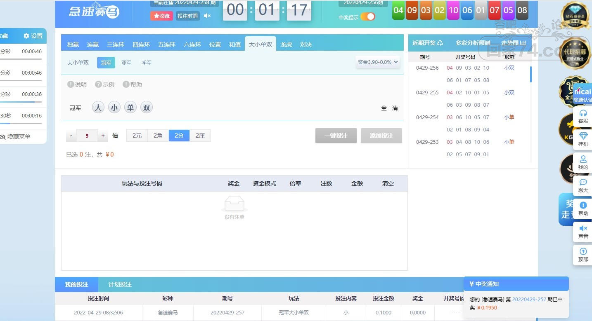The image size is (592, 321).
Task: Select the 季军 sub-tab
Action: point(147,63)
